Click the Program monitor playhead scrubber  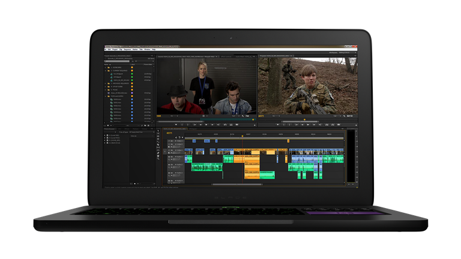[305, 119]
